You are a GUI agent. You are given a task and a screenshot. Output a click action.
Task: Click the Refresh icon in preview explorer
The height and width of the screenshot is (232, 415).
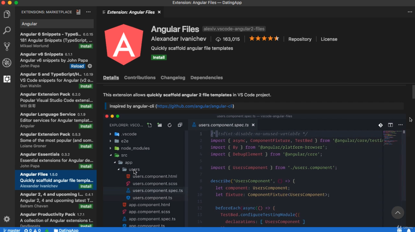tap(170, 125)
